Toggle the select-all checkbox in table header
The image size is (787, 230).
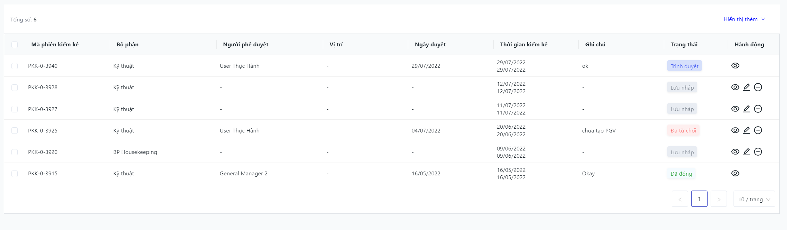(15, 45)
